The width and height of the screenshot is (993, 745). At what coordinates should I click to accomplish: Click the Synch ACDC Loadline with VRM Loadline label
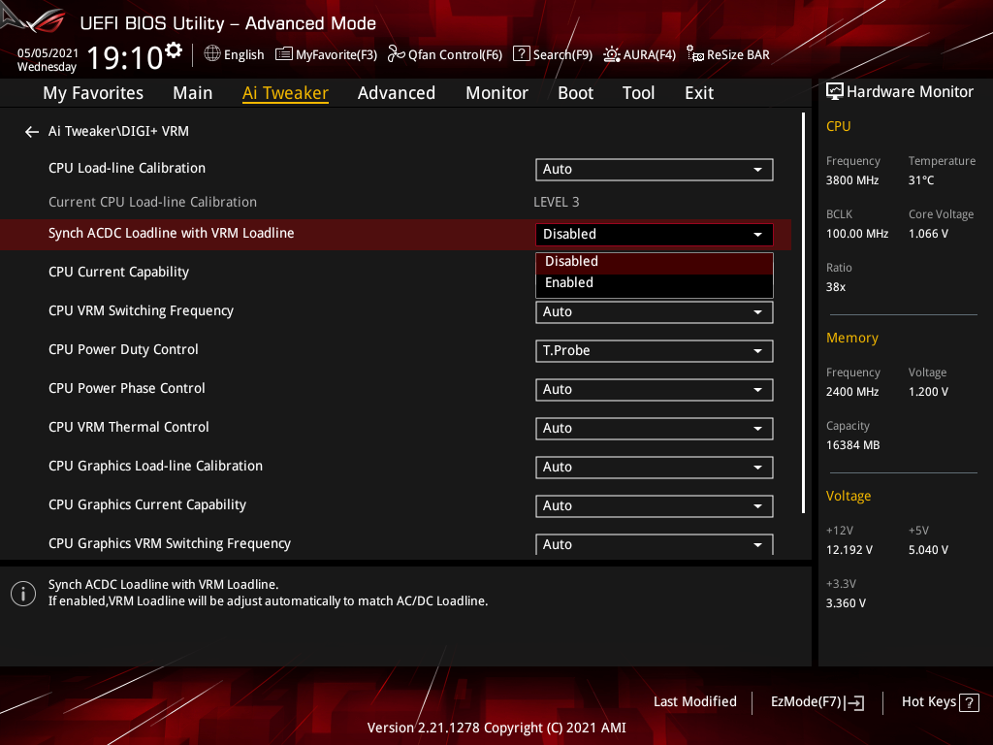click(171, 233)
